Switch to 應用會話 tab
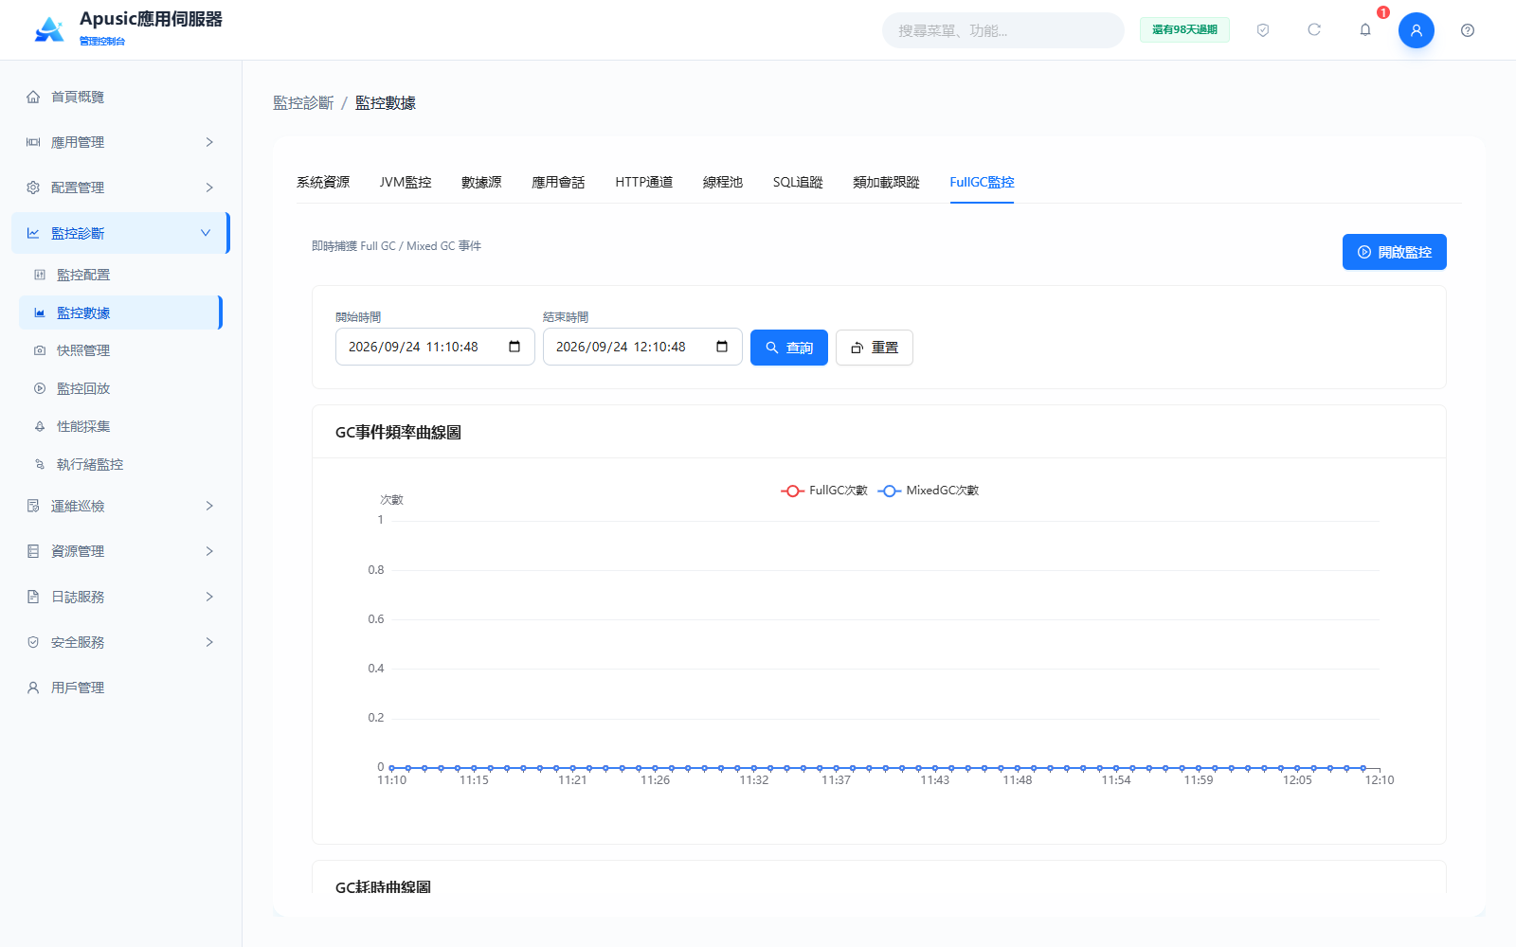1516x947 pixels. tap(558, 182)
